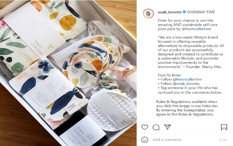Click the Post comment button

click(x=223, y=140)
